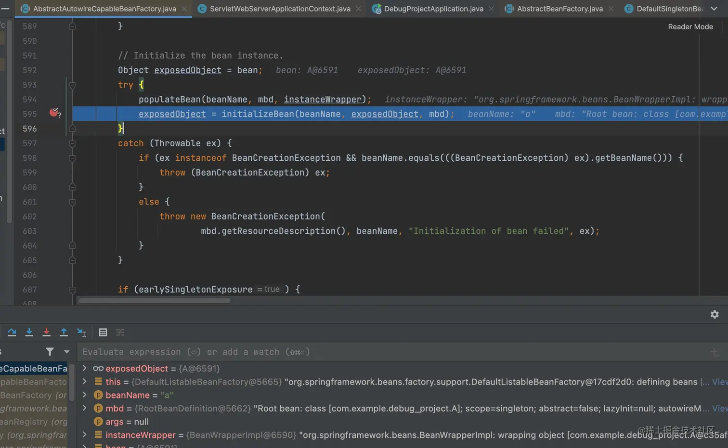This screenshot has height=448, width=728.
Task: Collapse the catch block fold marker on line 597
Action: (72, 143)
